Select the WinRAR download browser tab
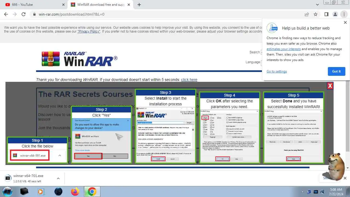Image resolution: width=350 pixels, height=197 pixels. pyautogui.click(x=100, y=5)
